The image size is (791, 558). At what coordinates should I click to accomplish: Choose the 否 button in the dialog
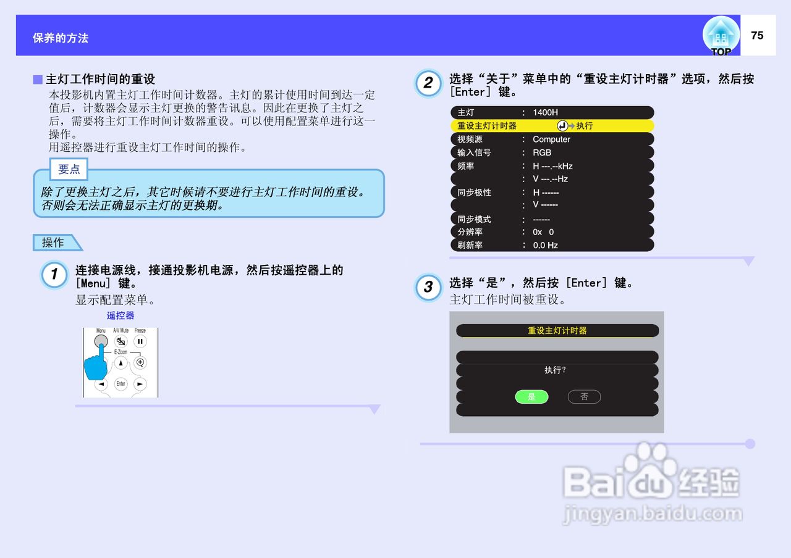[x=584, y=396]
